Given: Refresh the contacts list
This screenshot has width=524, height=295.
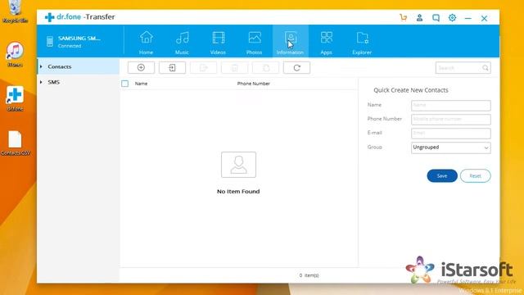Looking at the screenshot, I should [296, 67].
